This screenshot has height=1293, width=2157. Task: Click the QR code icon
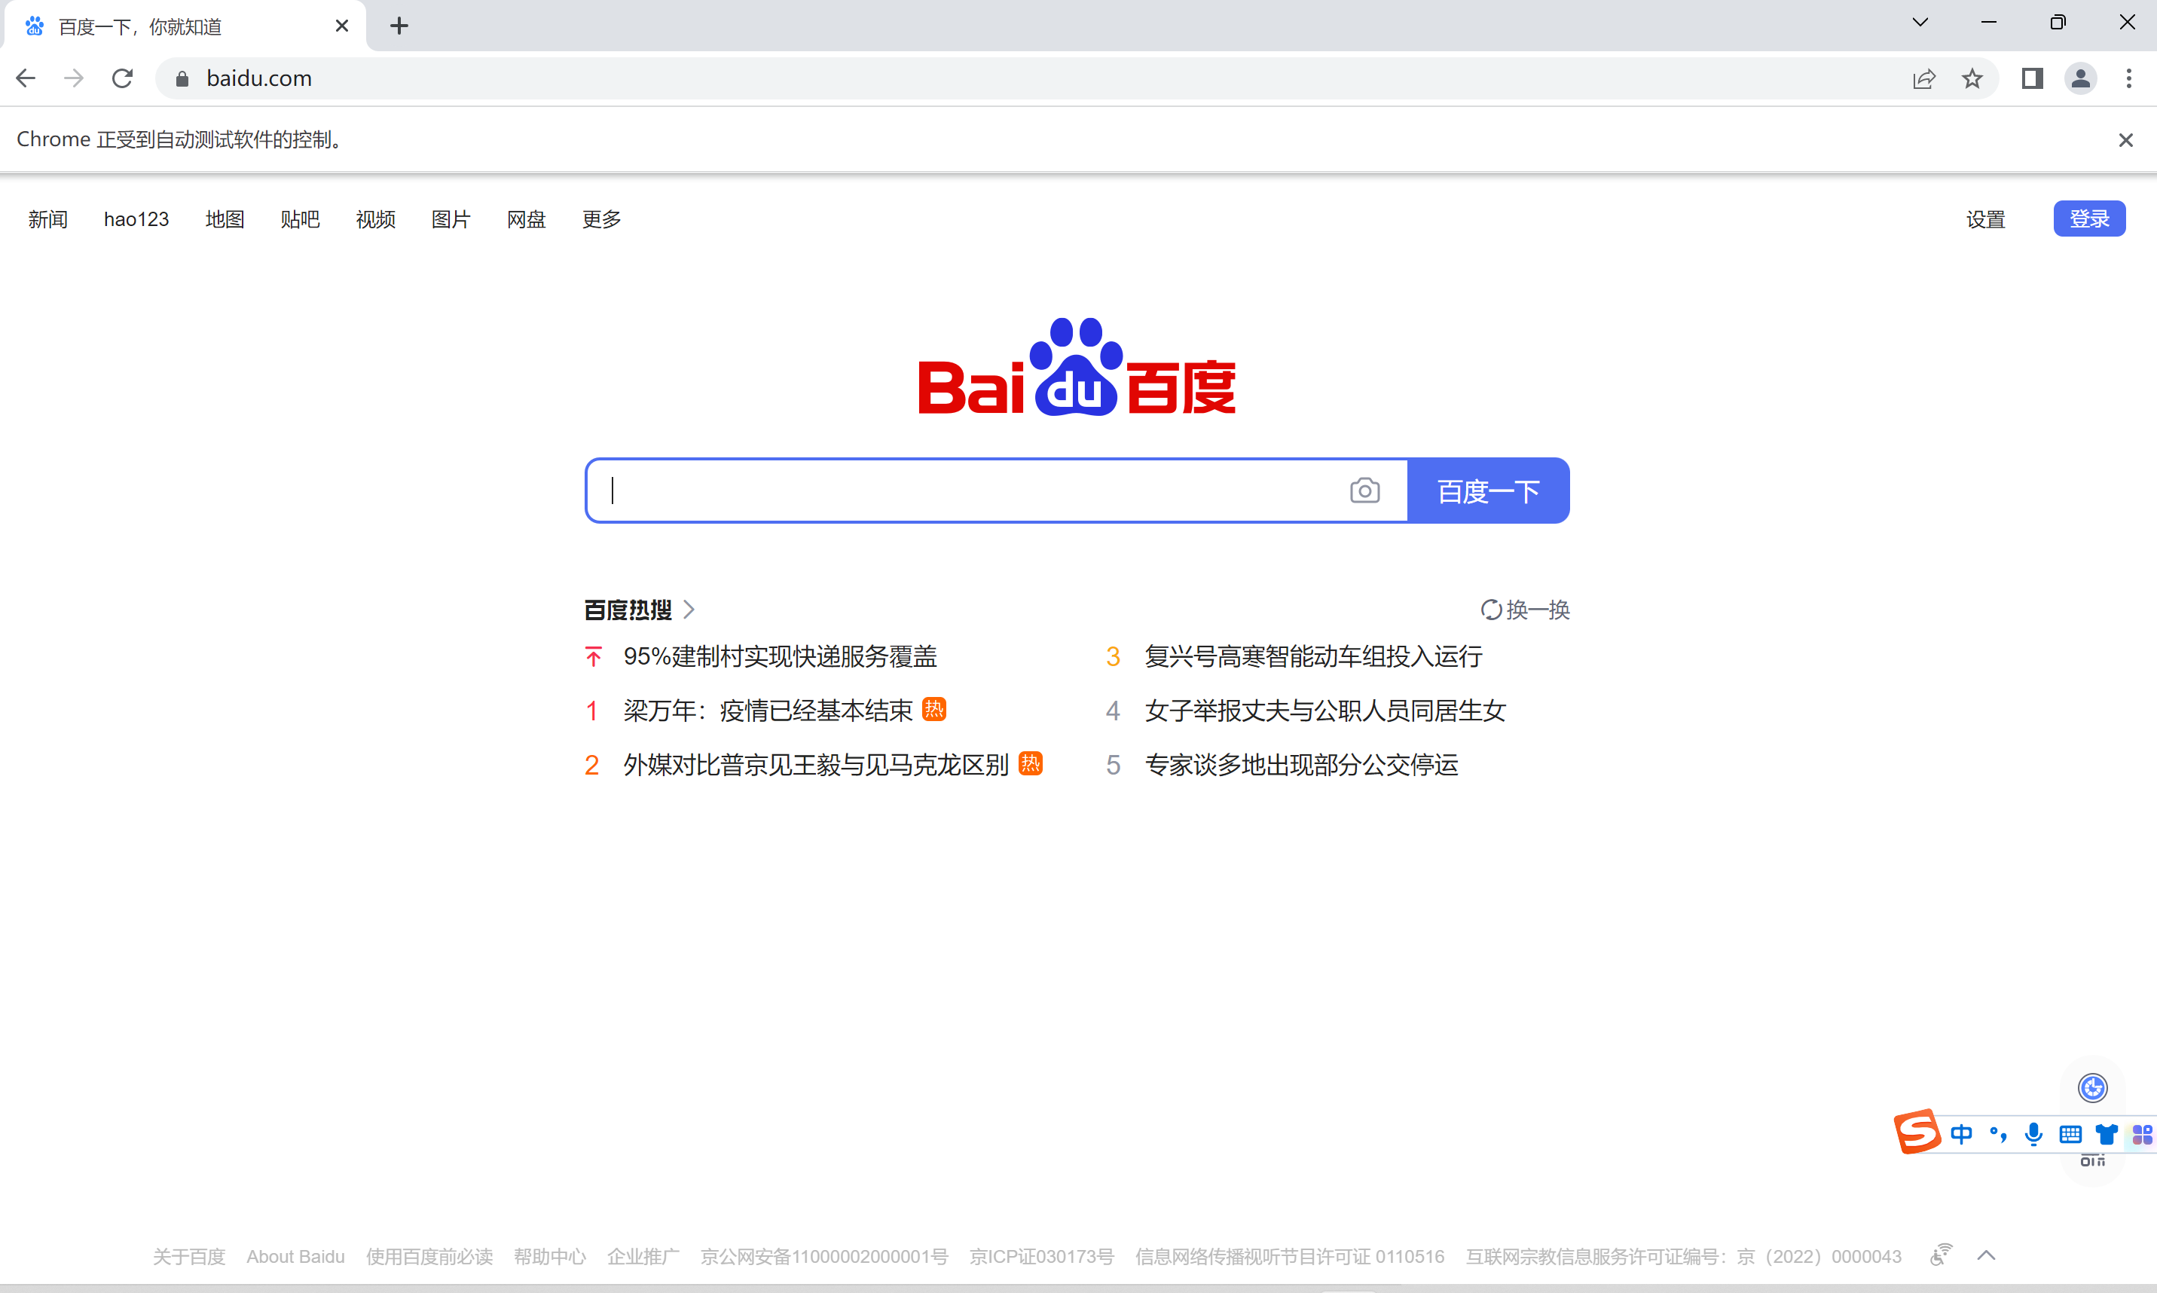(2092, 1160)
